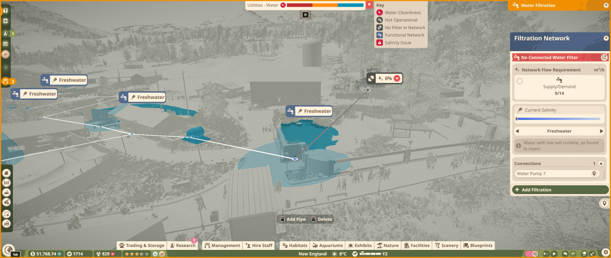The width and height of the screenshot is (611, 258).
Task: Open research flask notification in left sidebar
Action: click(6, 33)
